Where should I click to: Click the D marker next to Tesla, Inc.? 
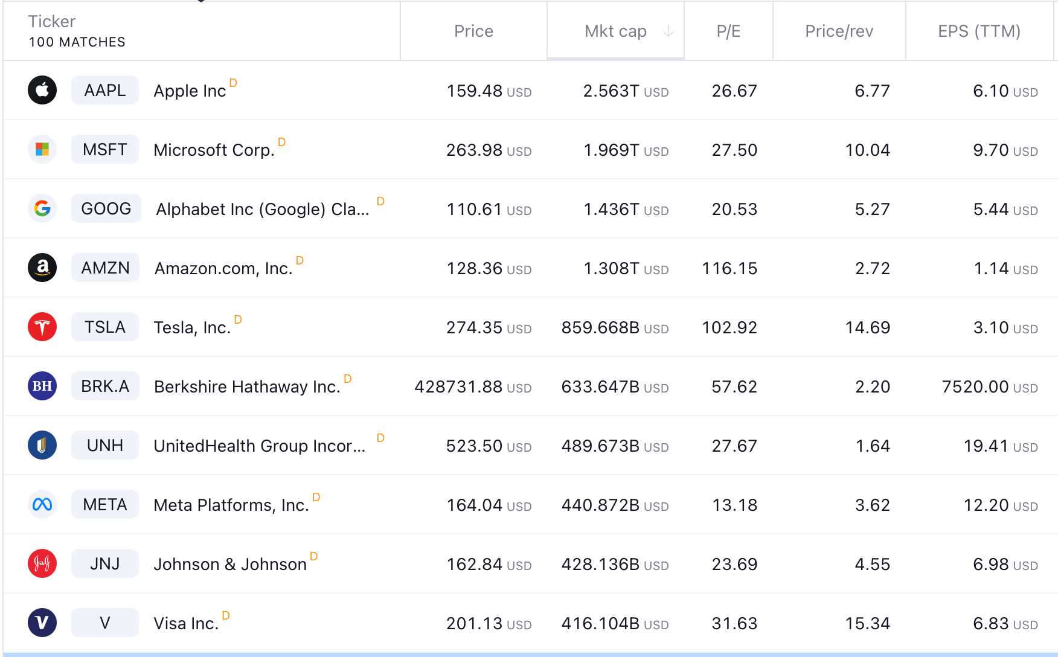pyautogui.click(x=238, y=319)
